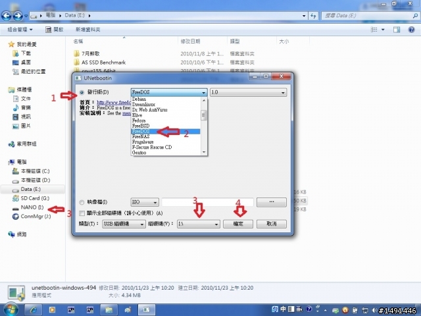Open the ISO image type dropdown

click(x=145, y=202)
